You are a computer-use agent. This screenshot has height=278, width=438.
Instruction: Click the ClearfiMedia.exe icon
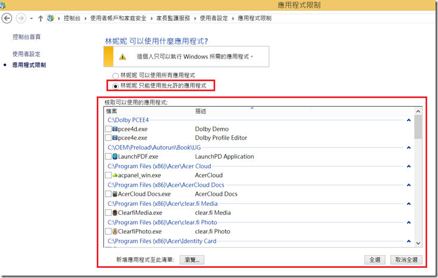pyautogui.click(x=115, y=212)
